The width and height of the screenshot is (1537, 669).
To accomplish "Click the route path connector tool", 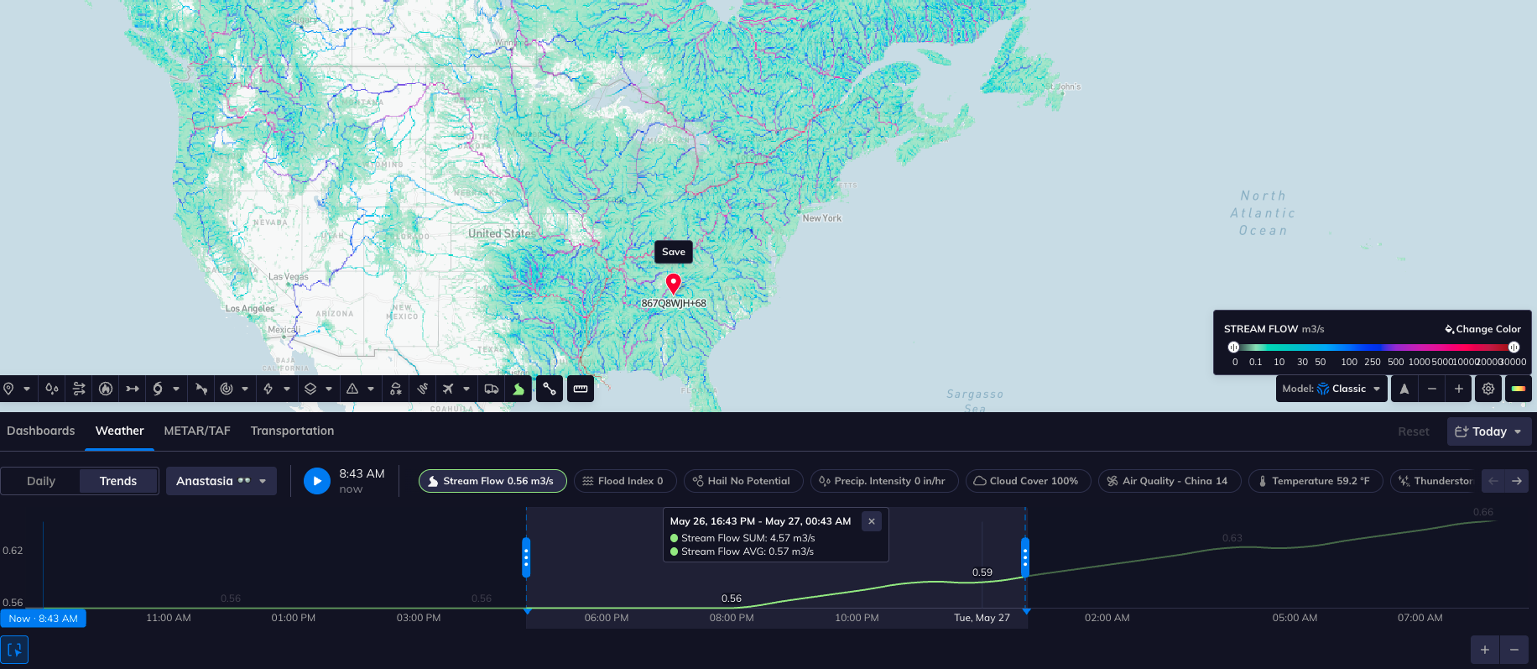I will tap(550, 389).
